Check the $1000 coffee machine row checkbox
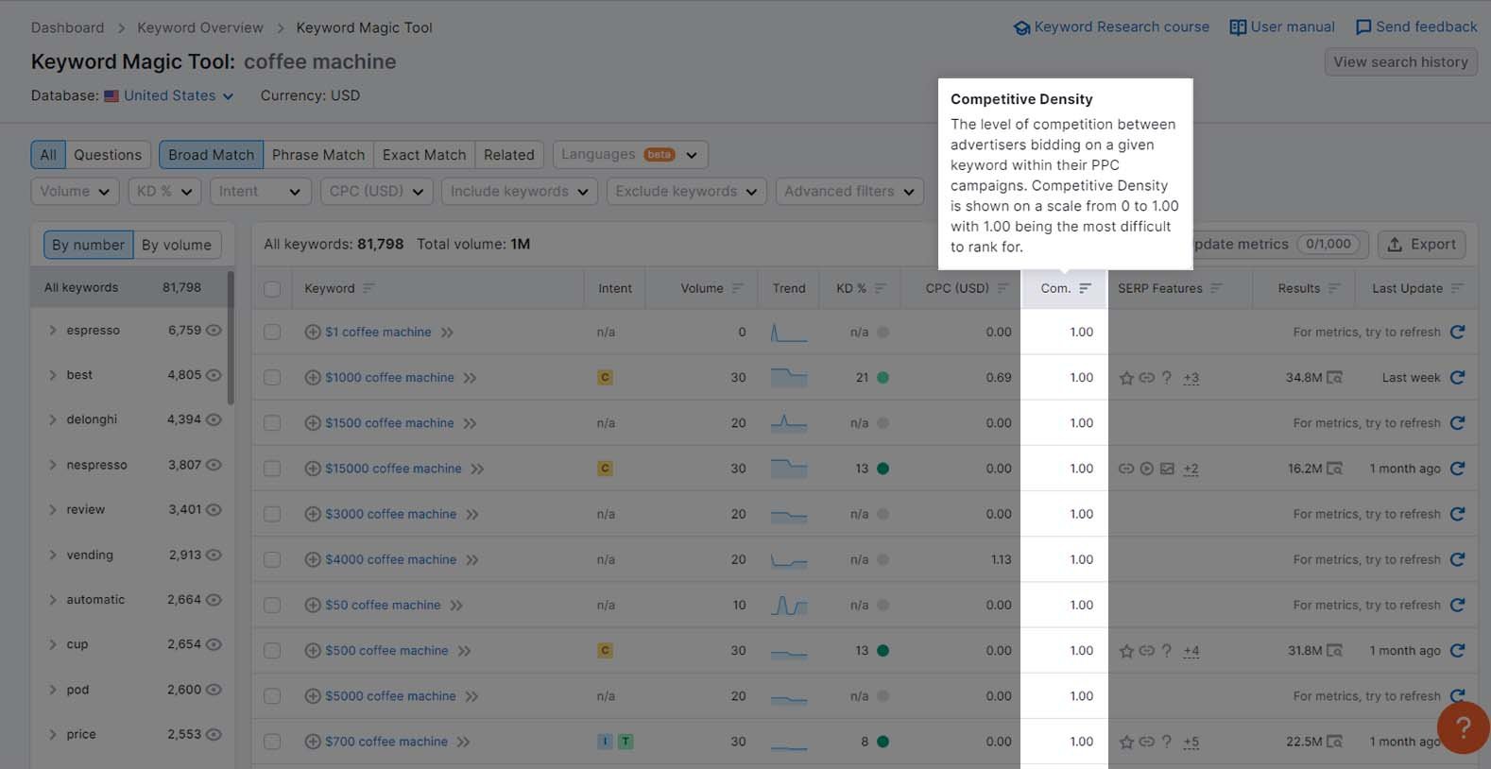This screenshot has width=1491, height=769. click(272, 378)
